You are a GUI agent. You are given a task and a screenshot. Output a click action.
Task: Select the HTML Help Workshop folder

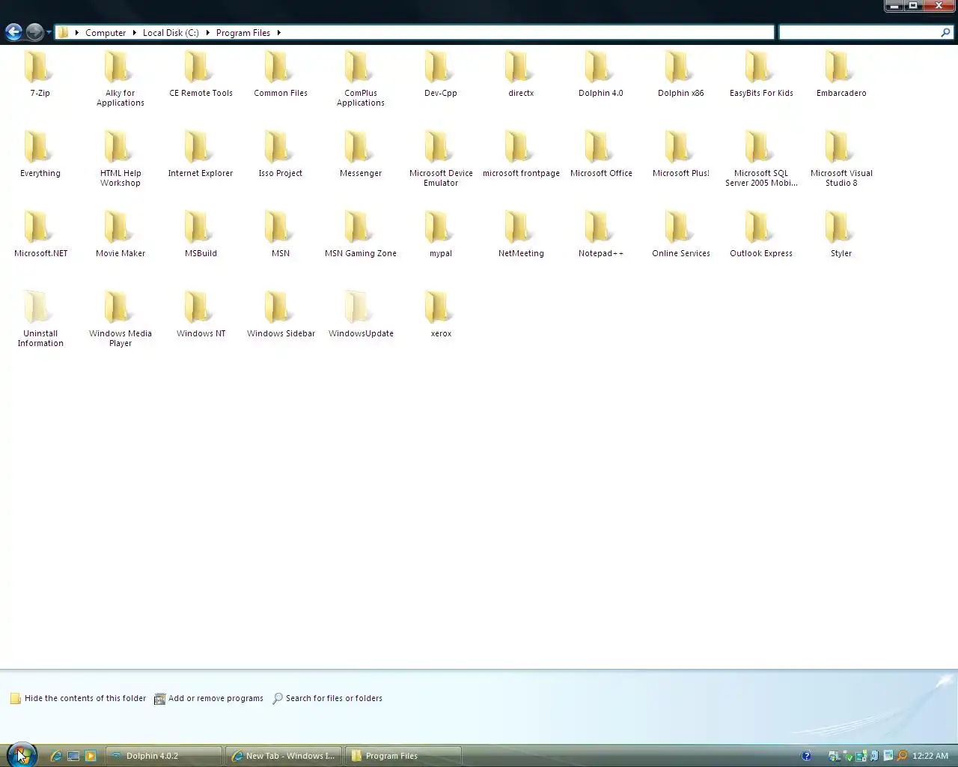pyautogui.click(x=120, y=158)
